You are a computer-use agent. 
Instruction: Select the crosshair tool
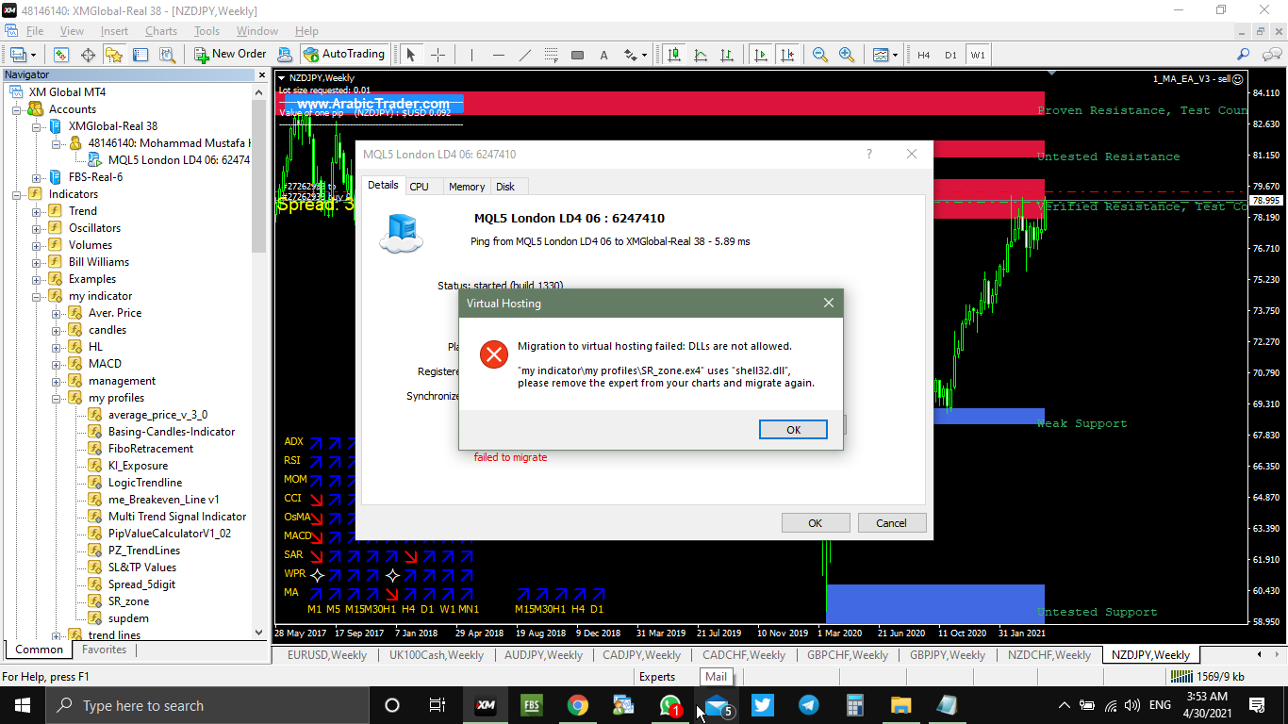pos(437,55)
